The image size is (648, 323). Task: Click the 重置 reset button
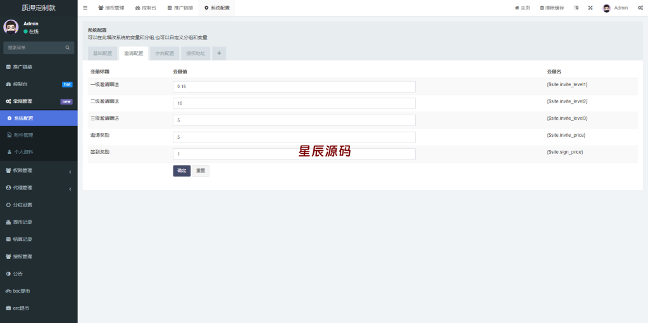[x=201, y=171]
